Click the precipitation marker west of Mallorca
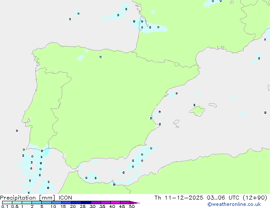The height and width of the screenshot is (208, 270). tap(194, 105)
